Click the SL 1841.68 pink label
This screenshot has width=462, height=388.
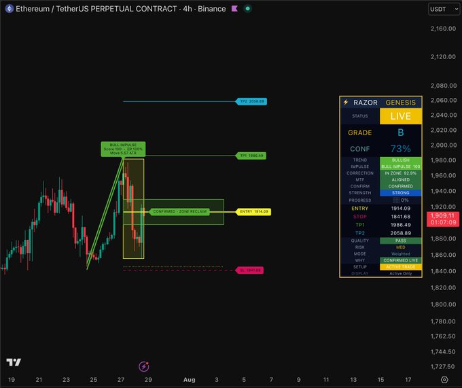250,270
